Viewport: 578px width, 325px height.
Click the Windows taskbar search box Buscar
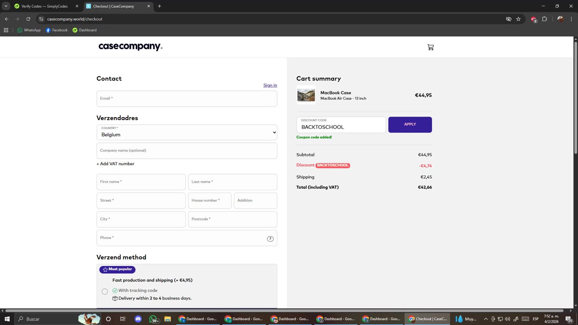(x=58, y=319)
